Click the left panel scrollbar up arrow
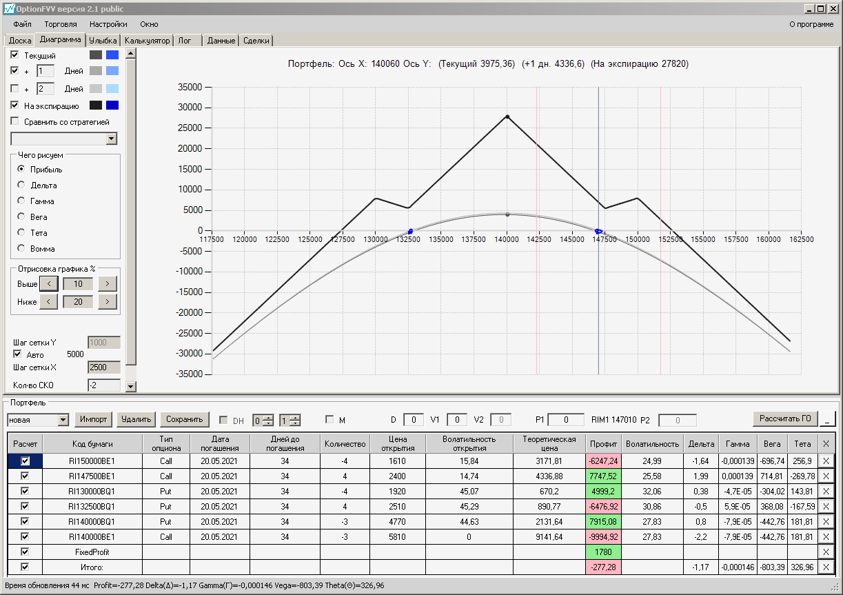 click(x=132, y=54)
